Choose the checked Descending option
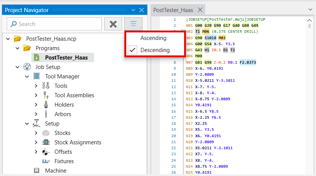Viewport: 316px width, 176px height. (155, 50)
